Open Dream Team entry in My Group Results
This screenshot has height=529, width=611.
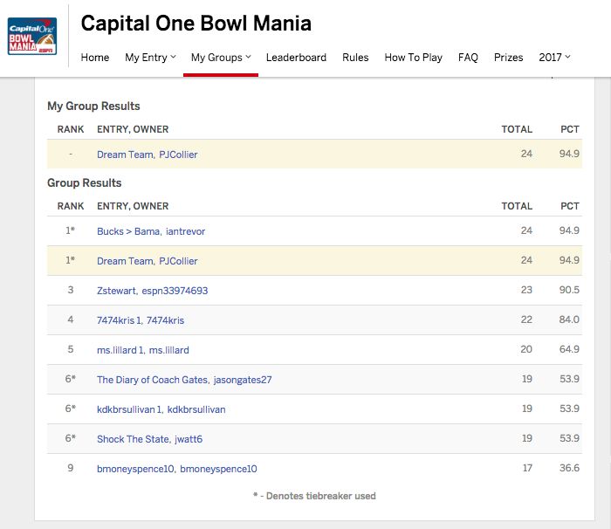pyautogui.click(x=125, y=155)
